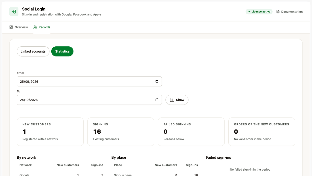Click the Sign-ins count 16
Viewport: 312px width, 176px height.
pyautogui.click(x=97, y=132)
